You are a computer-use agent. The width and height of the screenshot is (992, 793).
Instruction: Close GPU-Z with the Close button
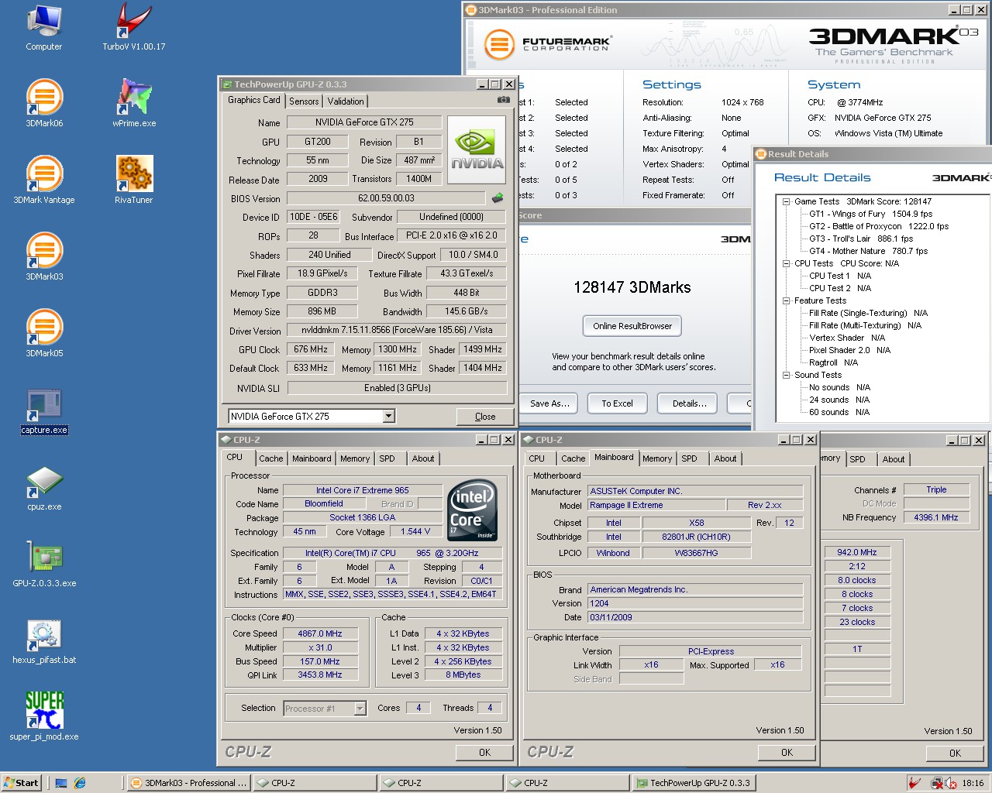pos(485,417)
